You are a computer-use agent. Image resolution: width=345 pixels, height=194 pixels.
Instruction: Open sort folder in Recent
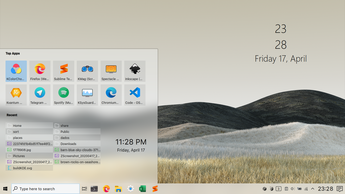(29, 132)
